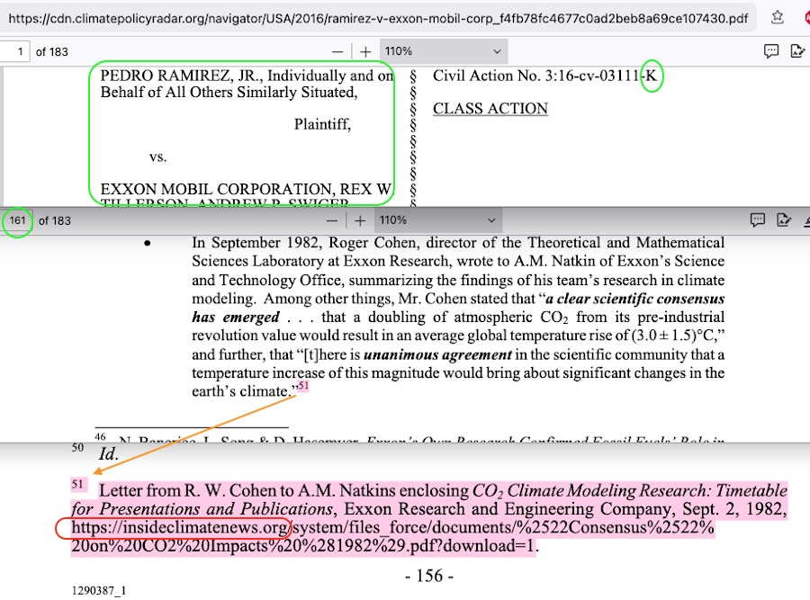Open comment tool in page 161 toolbar
Image resolution: width=810 pixels, height=600 pixels.
coord(758,220)
